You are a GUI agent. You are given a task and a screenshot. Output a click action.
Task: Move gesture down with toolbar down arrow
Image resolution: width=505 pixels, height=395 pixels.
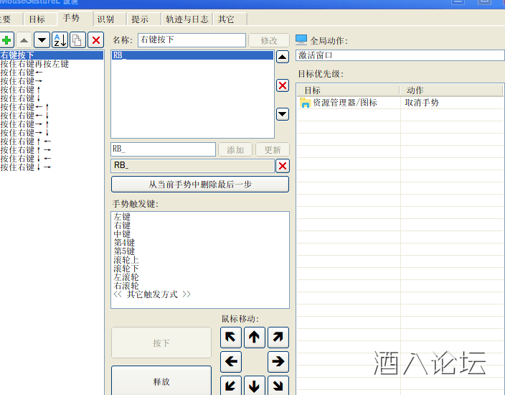[x=42, y=40]
